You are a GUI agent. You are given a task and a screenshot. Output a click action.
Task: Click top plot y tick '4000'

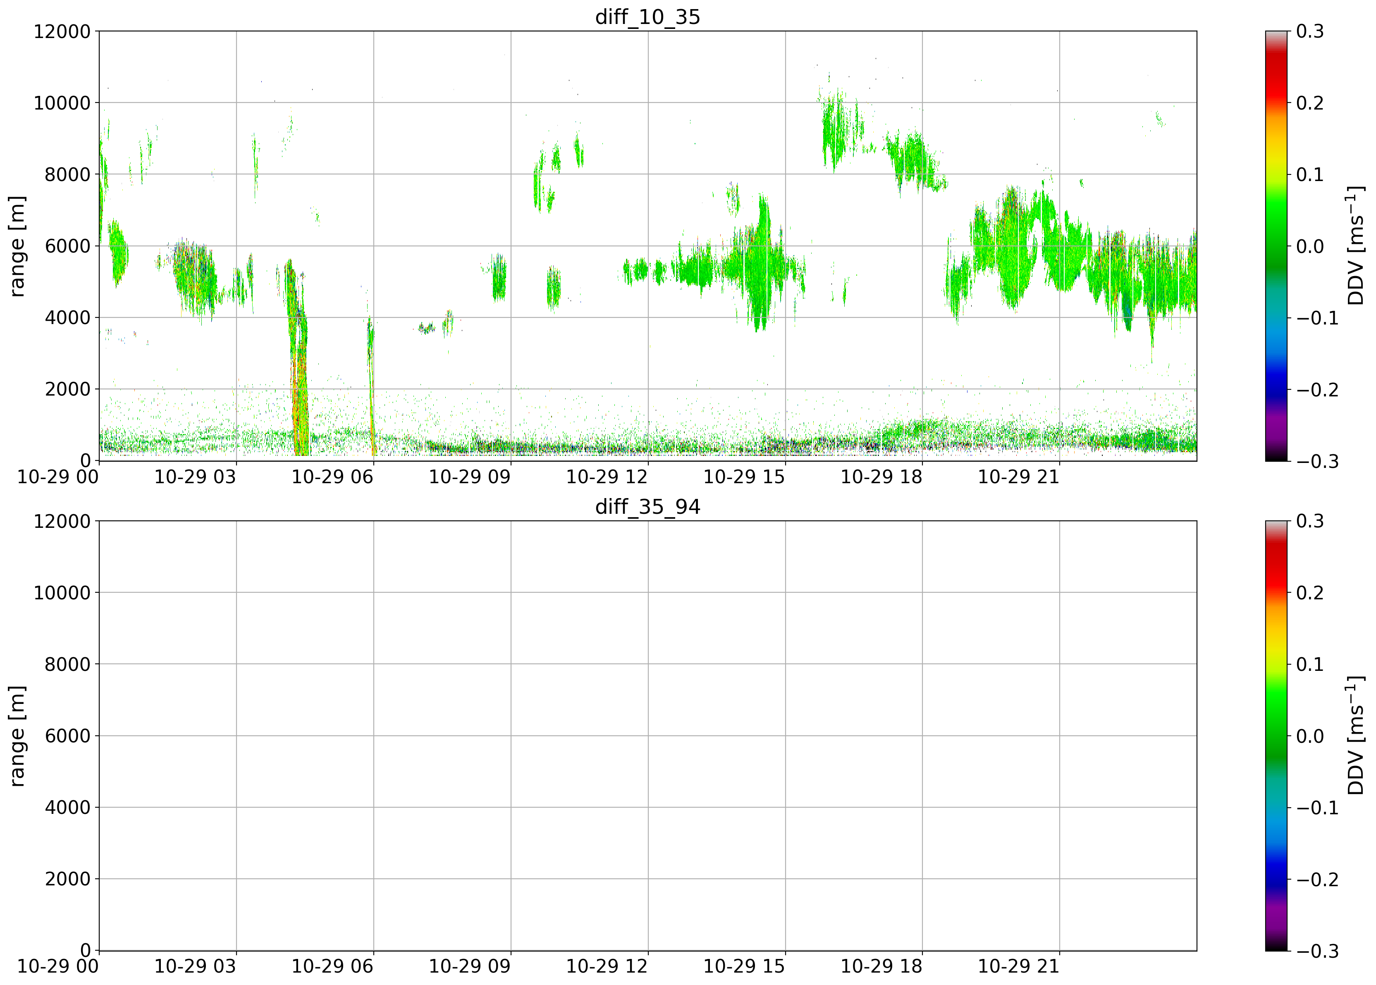[67, 318]
